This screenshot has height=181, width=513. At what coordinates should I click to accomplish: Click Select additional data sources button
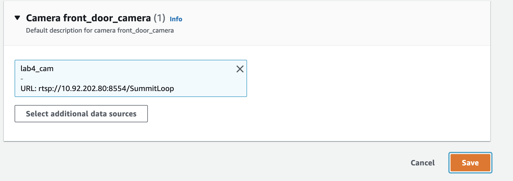pos(81,114)
